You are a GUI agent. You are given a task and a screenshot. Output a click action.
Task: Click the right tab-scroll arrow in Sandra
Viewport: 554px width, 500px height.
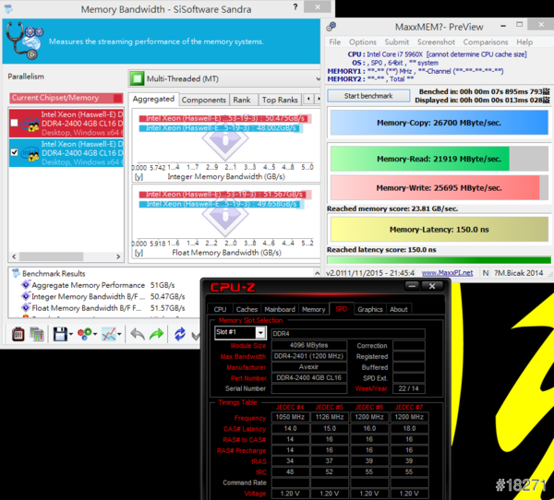[x=319, y=99]
